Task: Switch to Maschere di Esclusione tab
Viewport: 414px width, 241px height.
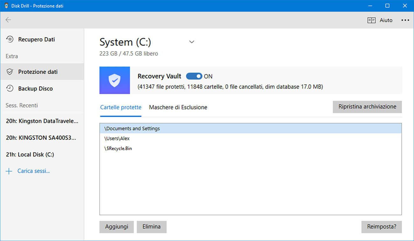Action: click(178, 107)
